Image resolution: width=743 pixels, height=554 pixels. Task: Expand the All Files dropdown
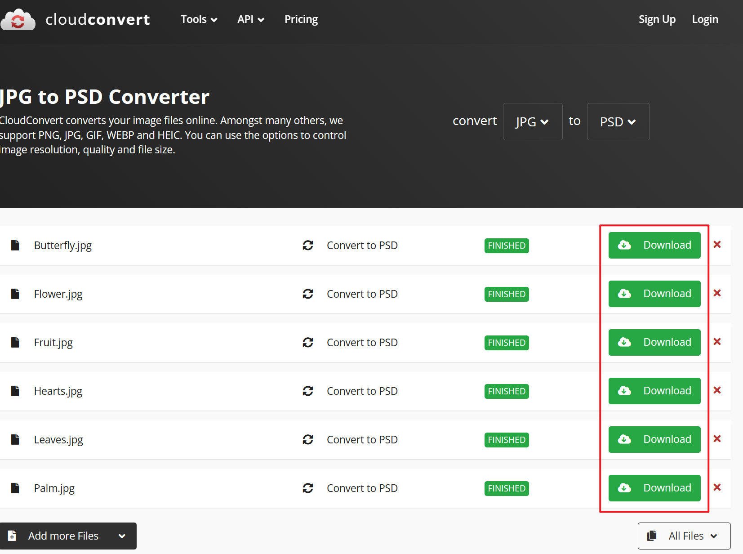pos(684,536)
